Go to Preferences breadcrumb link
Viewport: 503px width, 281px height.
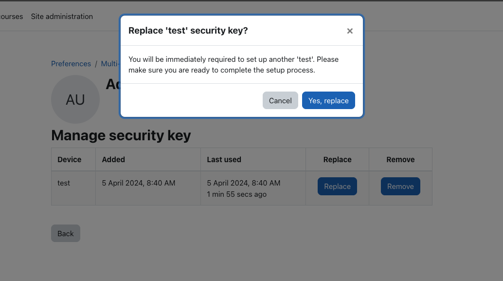(71, 64)
